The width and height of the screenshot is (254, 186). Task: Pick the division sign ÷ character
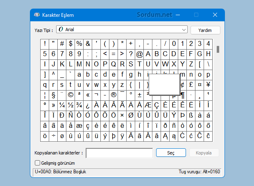point(53,136)
